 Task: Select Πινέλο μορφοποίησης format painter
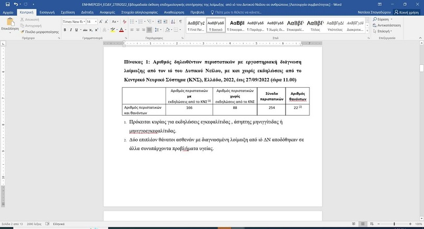pos(39,32)
